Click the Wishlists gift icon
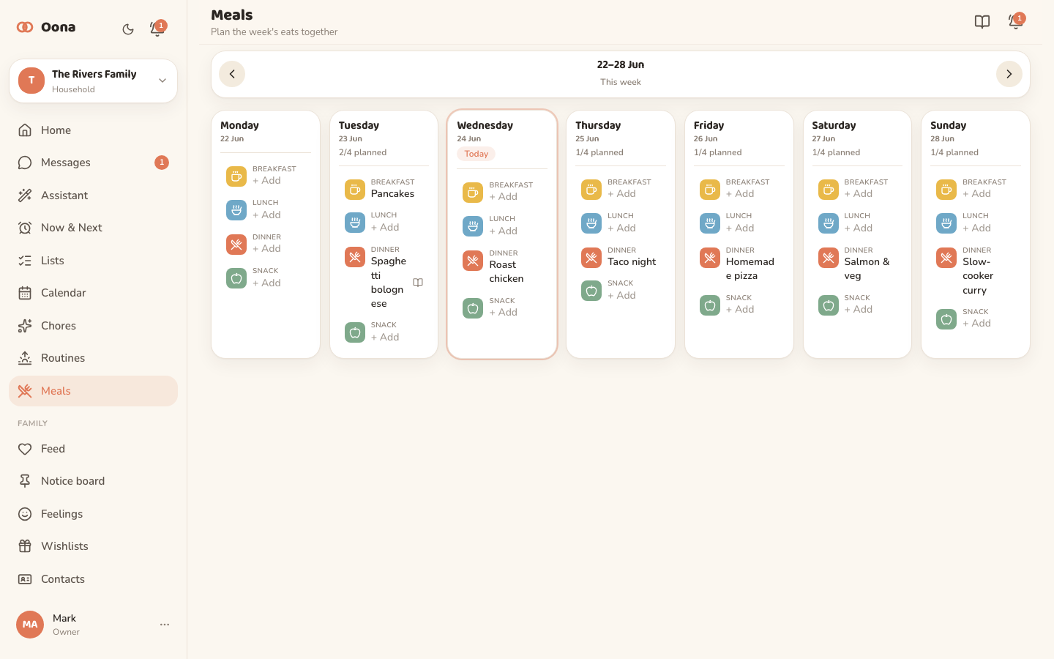The image size is (1054, 659). click(25, 546)
